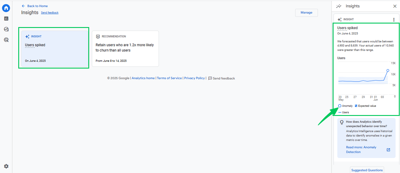
Task: Open the insight card three-dot menu
Action: pyautogui.click(x=394, y=20)
